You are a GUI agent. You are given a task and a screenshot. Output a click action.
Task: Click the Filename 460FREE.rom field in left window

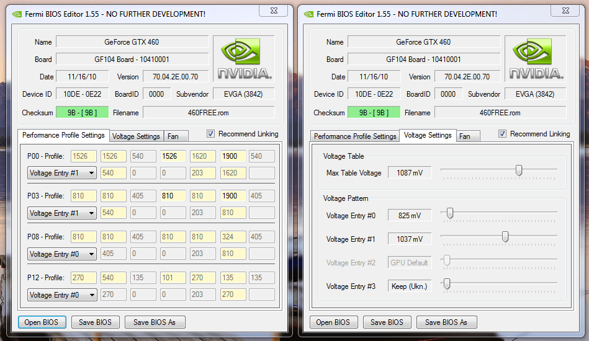pyautogui.click(x=209, y=113)
